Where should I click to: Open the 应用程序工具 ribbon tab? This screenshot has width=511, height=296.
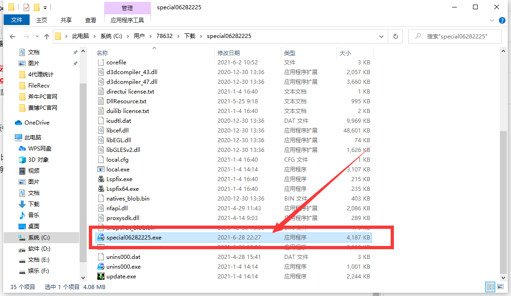click(127, 20)
